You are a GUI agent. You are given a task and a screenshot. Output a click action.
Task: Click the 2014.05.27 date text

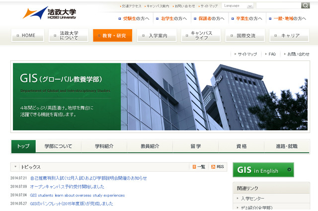tap(18, 204)
